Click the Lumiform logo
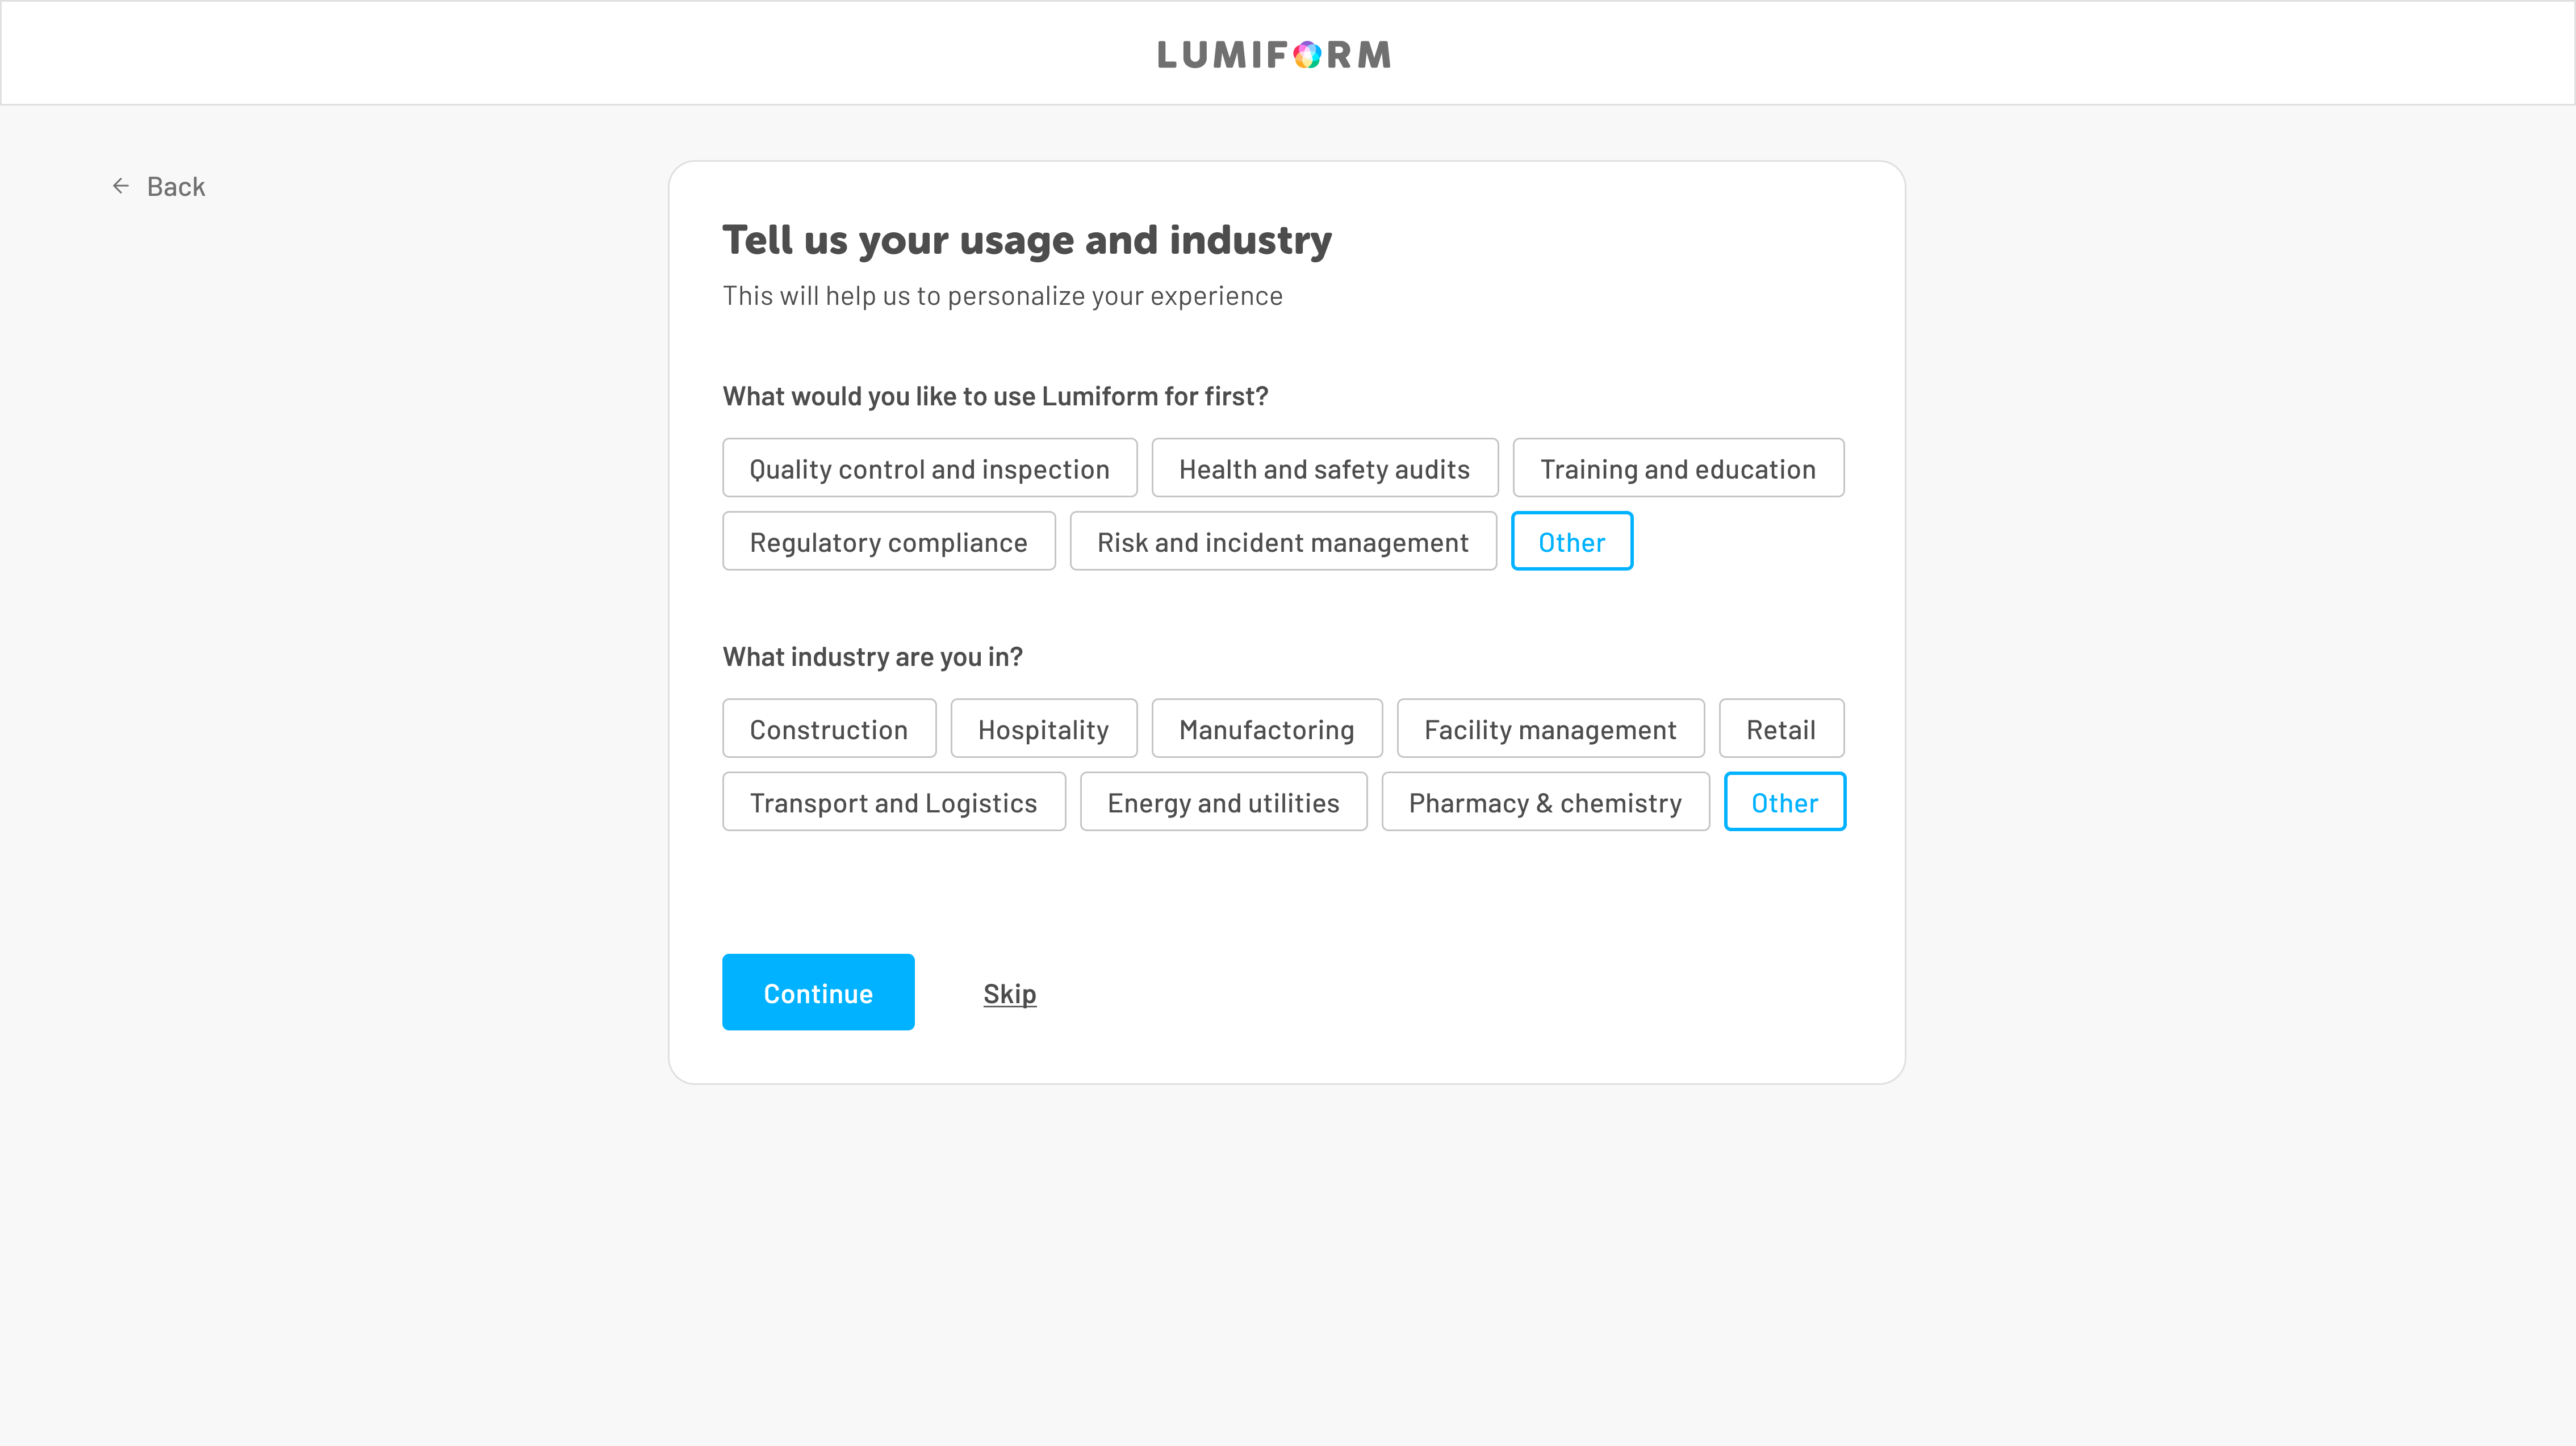This screenshot has width=2576, height=1446. pos(1273,54)
